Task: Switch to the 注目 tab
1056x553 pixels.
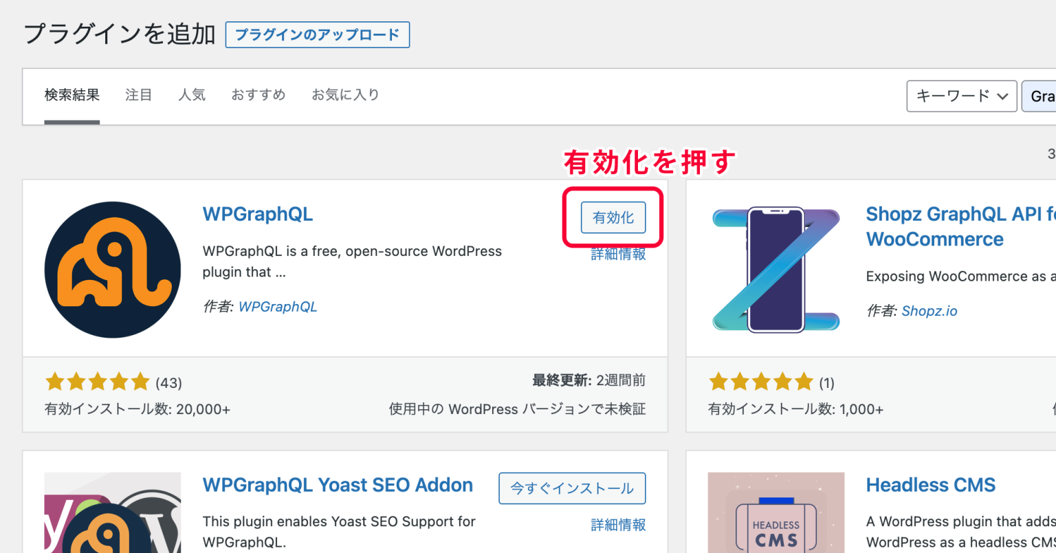Action: (139, 95)
